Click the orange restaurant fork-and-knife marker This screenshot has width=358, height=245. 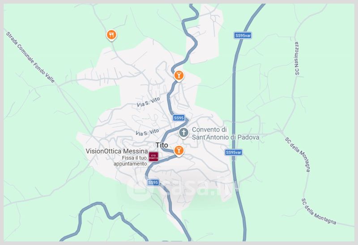pyautogui.click(x=111, y=35)
